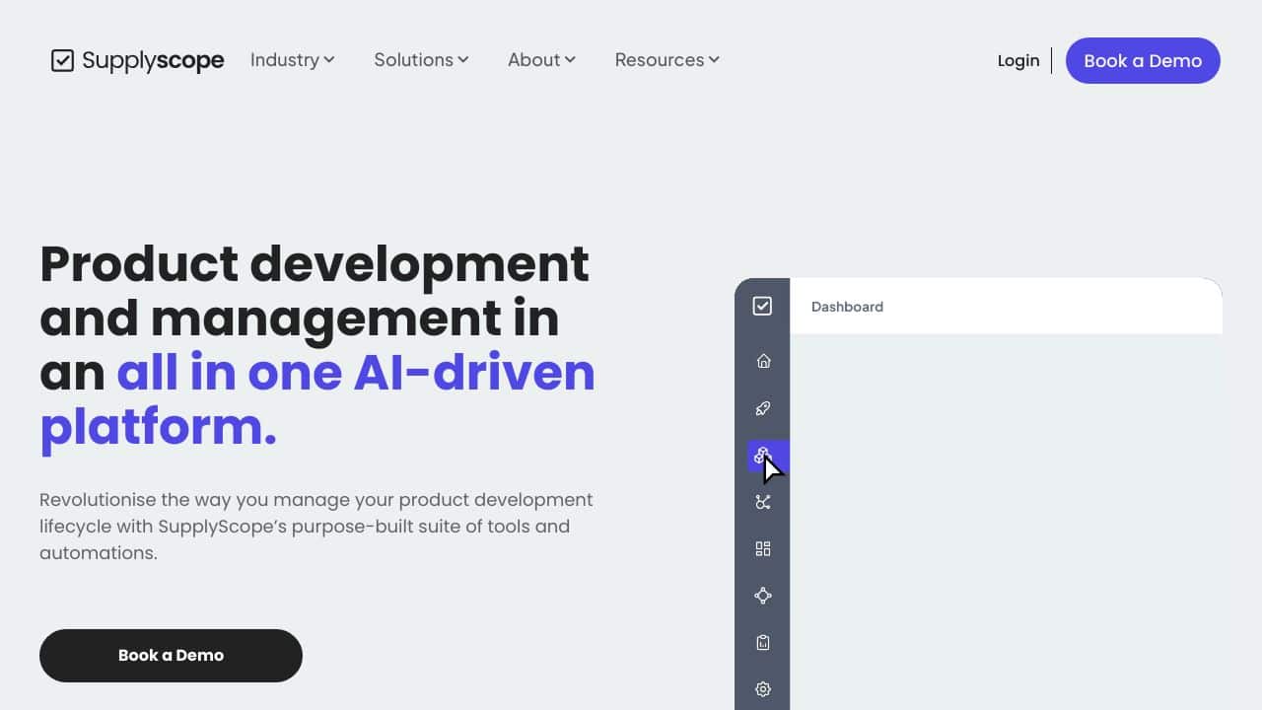
Task: Click the 'Revolutionise the way you manage' paragraph
Action: tap(316, 527)
